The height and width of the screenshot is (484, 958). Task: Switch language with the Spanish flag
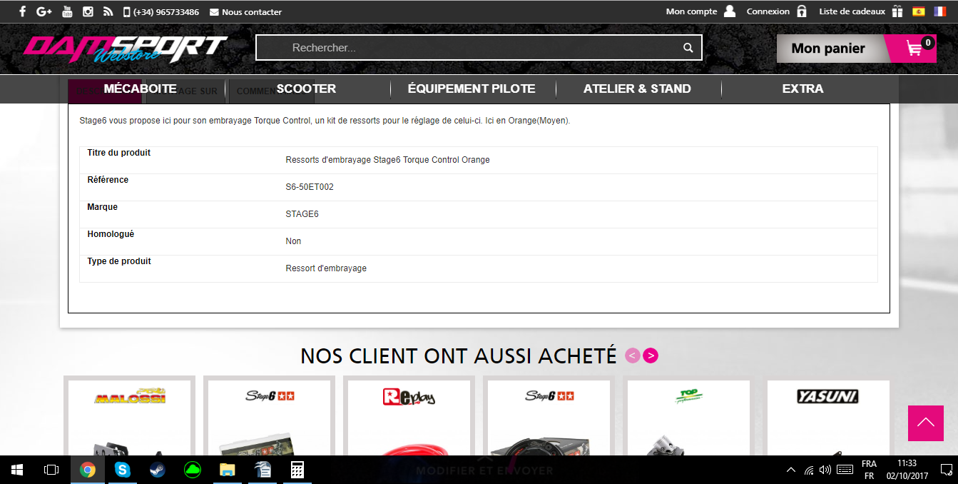tap(919, 11)
